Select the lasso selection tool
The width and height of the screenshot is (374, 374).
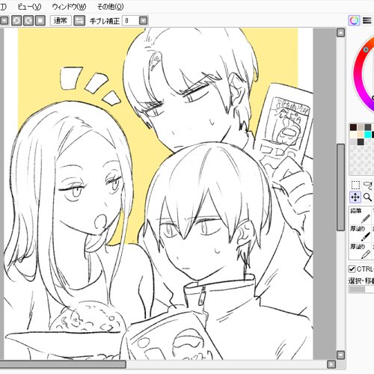pyautogui.click(x=368, y=185)
